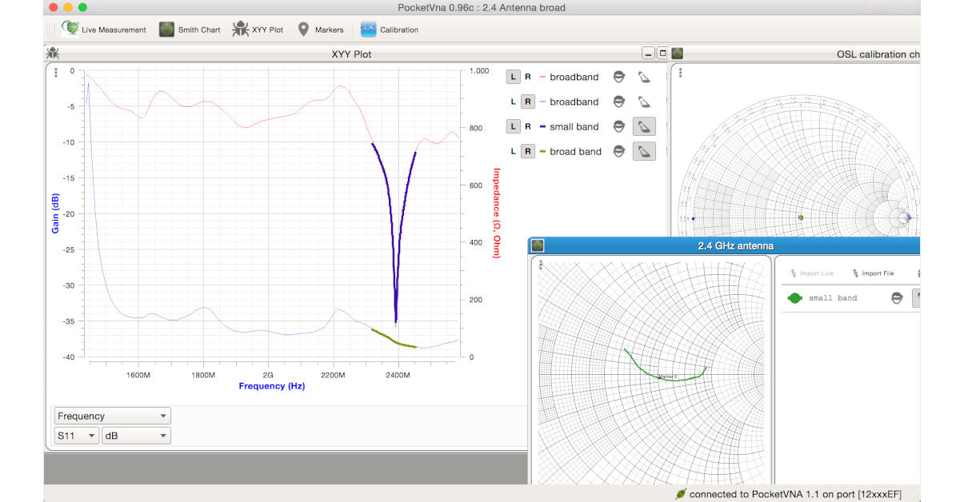Image resolution: width=960 pixels, height=502 pixels.
Task: Open the Live Measurement toolbar item
Action: [105, 30]
